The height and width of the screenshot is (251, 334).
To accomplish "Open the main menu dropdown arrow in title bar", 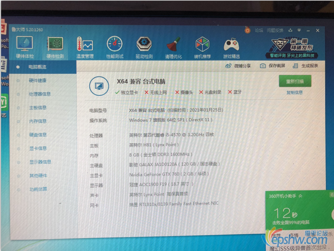I will (299, 30).
